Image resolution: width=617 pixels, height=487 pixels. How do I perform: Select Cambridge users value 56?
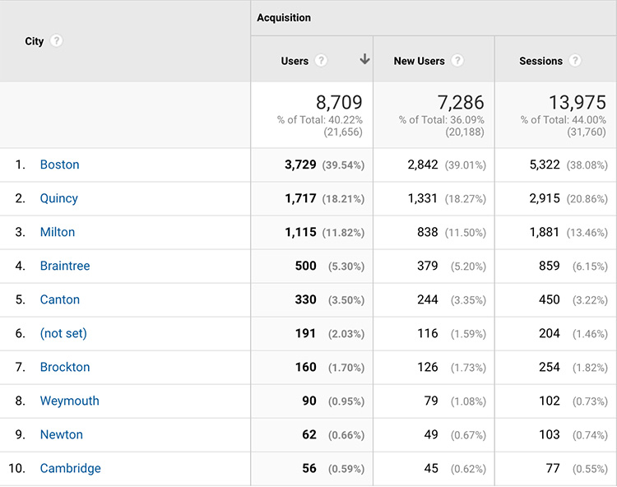(x=309, y=469)
